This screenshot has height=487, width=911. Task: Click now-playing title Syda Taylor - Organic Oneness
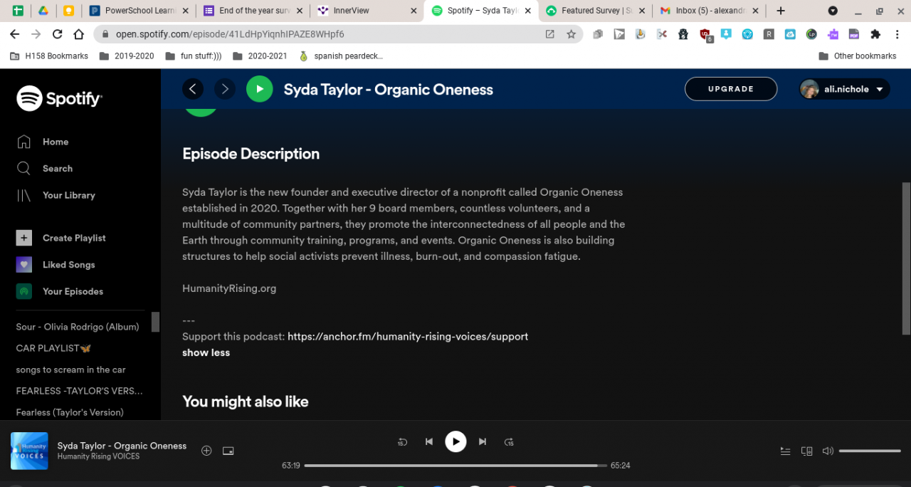(122, 446)
